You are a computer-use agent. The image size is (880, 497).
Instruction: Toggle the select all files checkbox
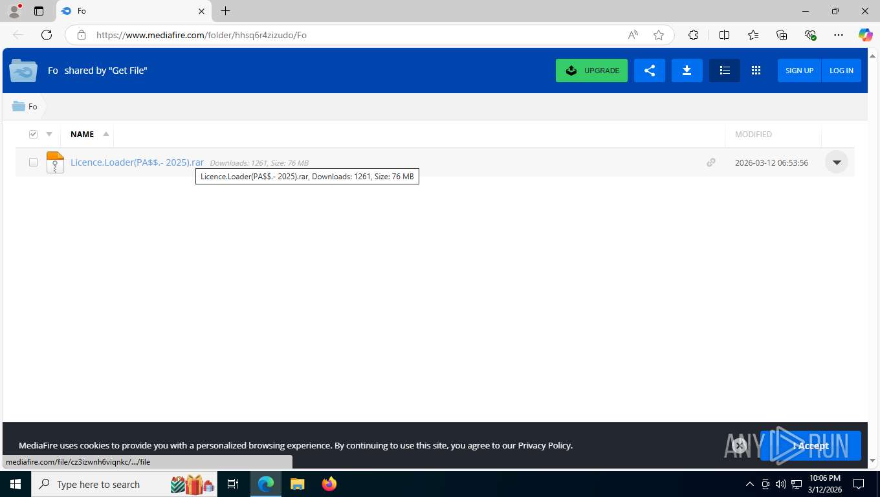tap(33, 134)
